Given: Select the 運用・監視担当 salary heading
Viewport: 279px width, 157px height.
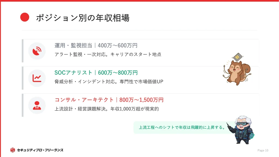Looking at the screenshot, I should tap(96, 46).
